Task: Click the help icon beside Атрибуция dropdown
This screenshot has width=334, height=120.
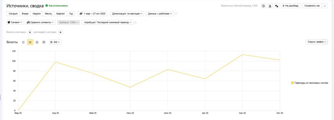Action: 135,22
